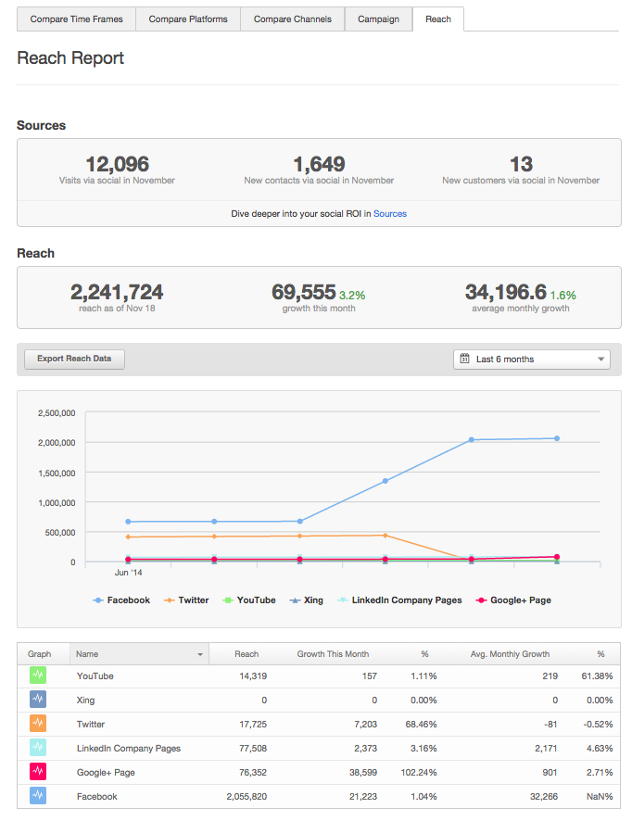The image size is (632, 821).
Task: Switch to Compare Channels tab
Action: (x=293, y=19)
